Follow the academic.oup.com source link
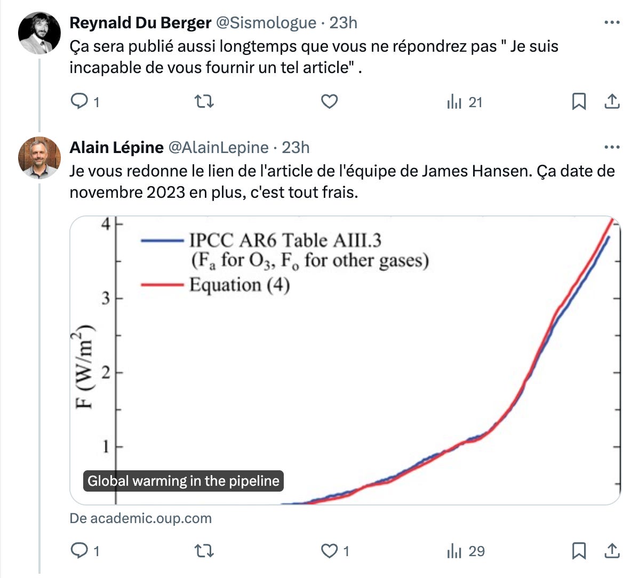639x578 pixels. (141, 518)
